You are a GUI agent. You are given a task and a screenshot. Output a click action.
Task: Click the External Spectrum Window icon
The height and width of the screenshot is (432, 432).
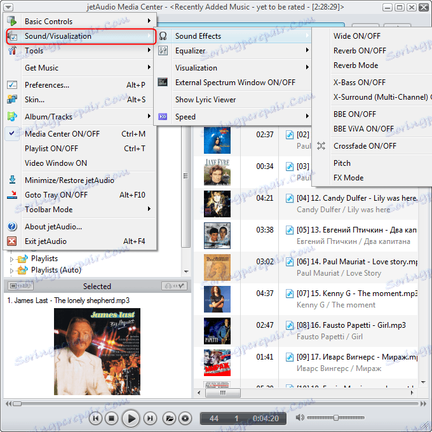click(163, 82)
